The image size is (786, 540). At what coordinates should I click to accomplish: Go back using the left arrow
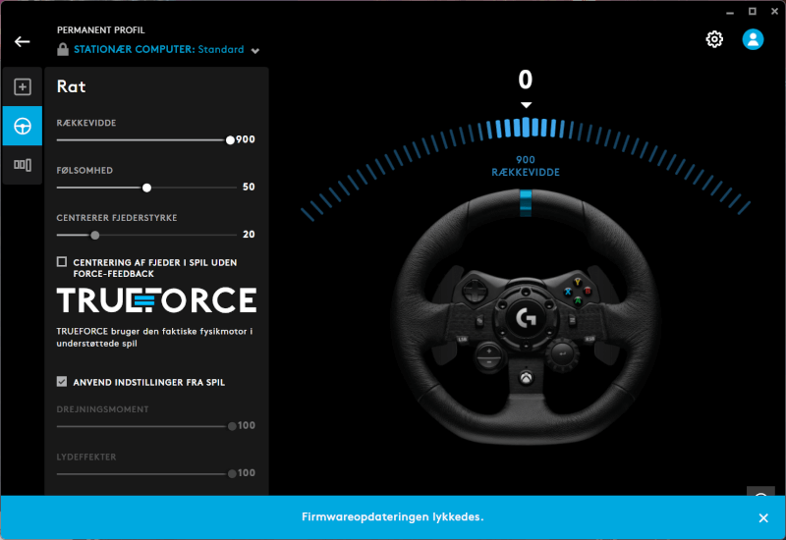click(x=22, y=41)
